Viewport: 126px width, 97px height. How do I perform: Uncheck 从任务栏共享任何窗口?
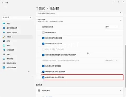coord(43,66)
